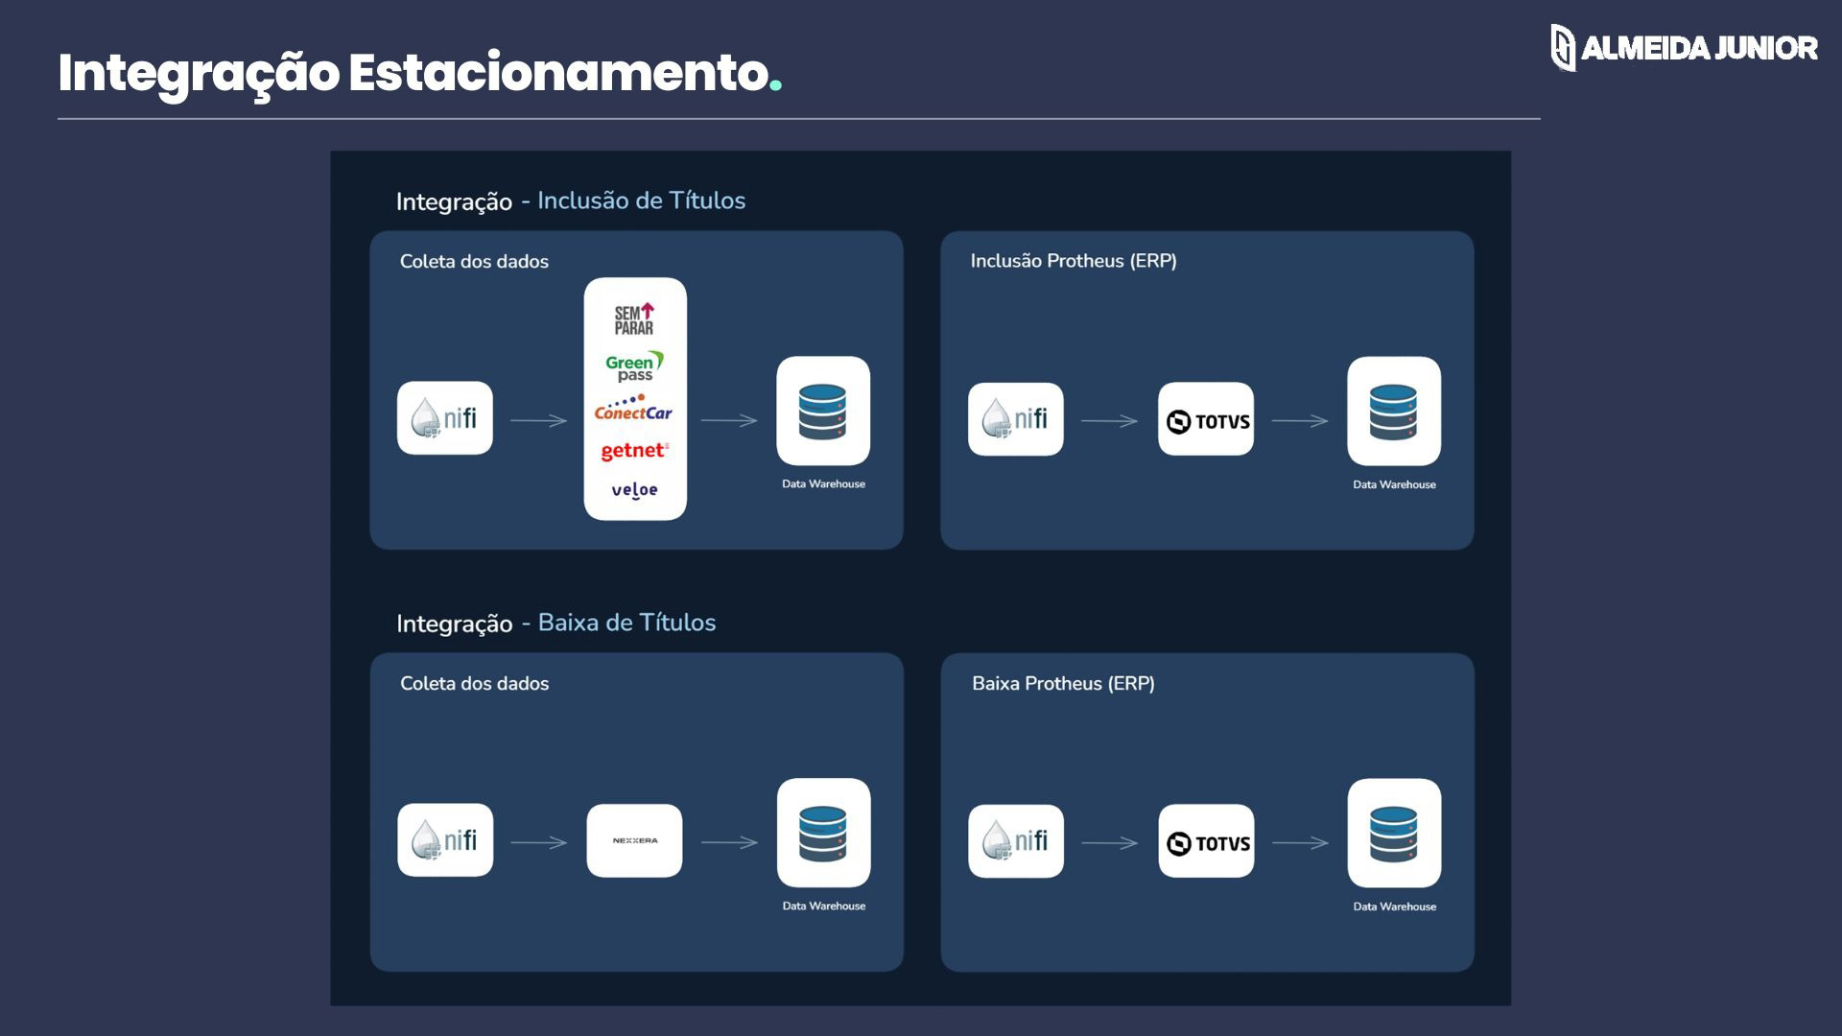
Task: Select the ConectCar logo
Action: tap(633, 410)
